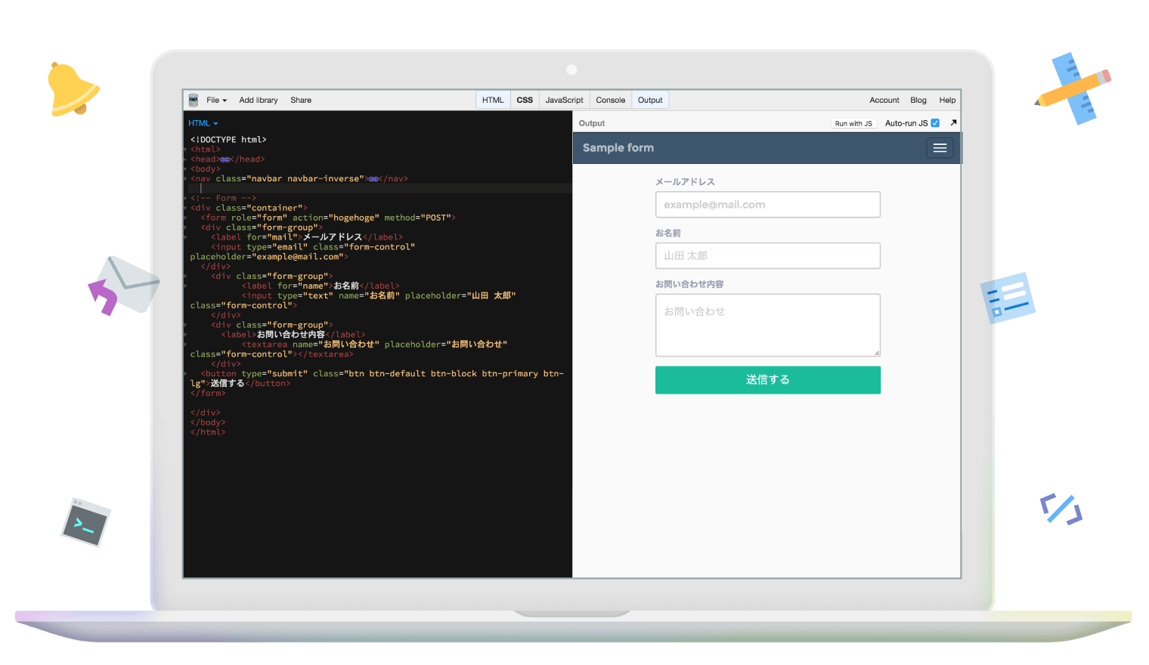Open the Console panel
1149x665 pixels.
pyautogui.click(x=611, y=100)
